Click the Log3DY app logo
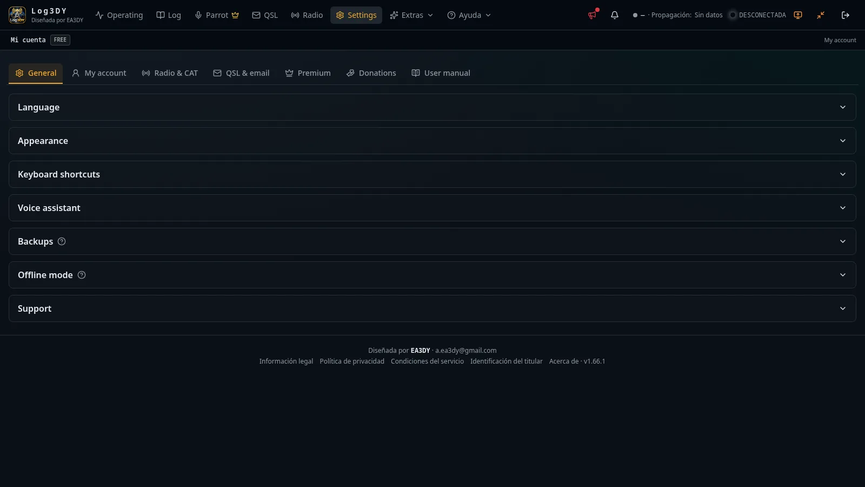The image size is (865, 487). tap(17, 15)
